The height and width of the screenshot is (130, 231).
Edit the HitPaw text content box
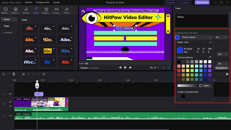pos(202,21)
